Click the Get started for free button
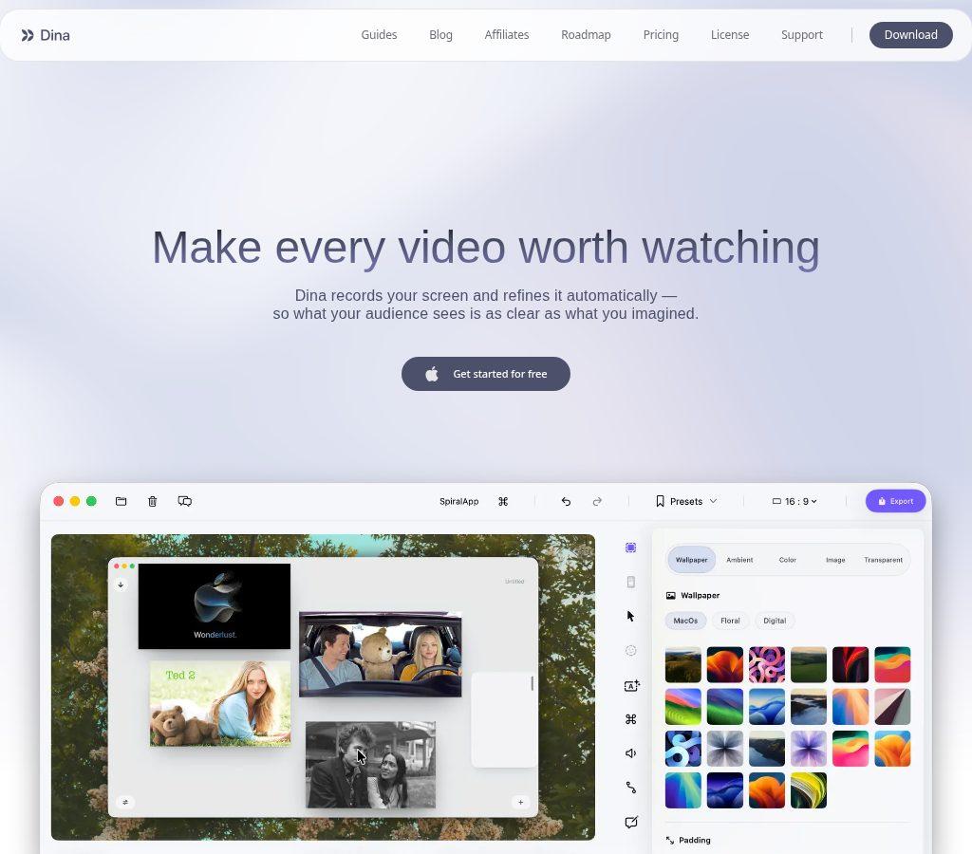 click(485, 374)
